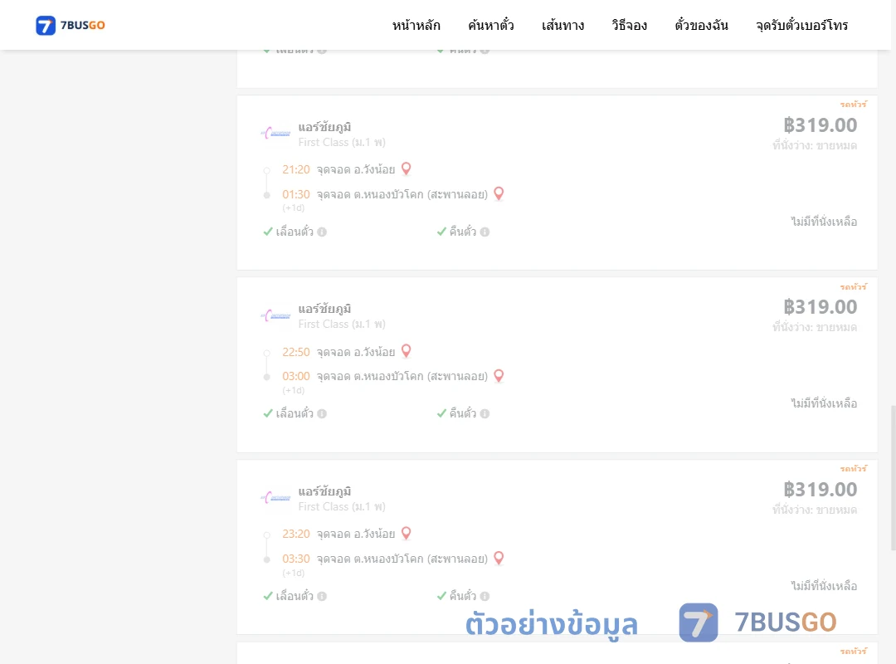Image resolution: width=896 pixels, height=664 pixels.
Task: Click the page vertical scrollbar thumb
Action: pos(893,477)
